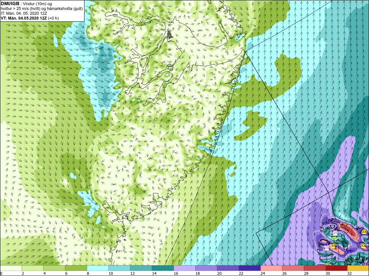Image resolution: width=369 pixels, height=276 pixels.
Task: Select the dark teal 14–16 m/s legend swatch
Action: [163, 268]
